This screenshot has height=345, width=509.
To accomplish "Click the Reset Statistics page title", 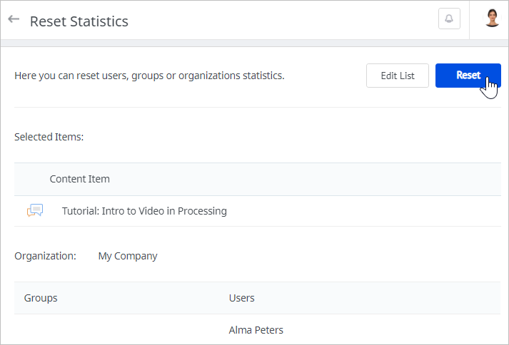I will click(79, 21).
